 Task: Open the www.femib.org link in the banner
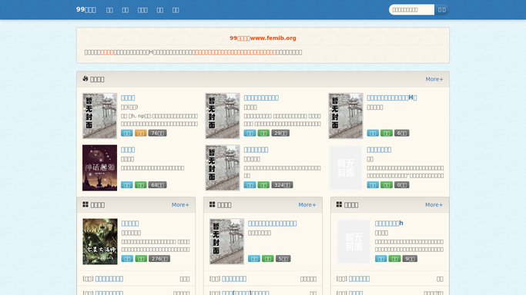point(273,38)
